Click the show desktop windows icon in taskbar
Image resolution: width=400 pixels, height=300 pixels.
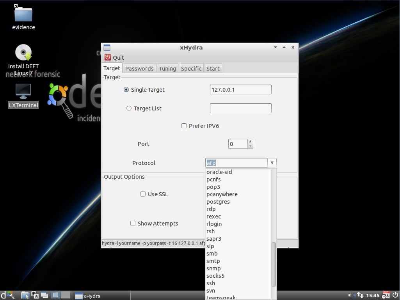pyautogui.click(x=44, y=295)
